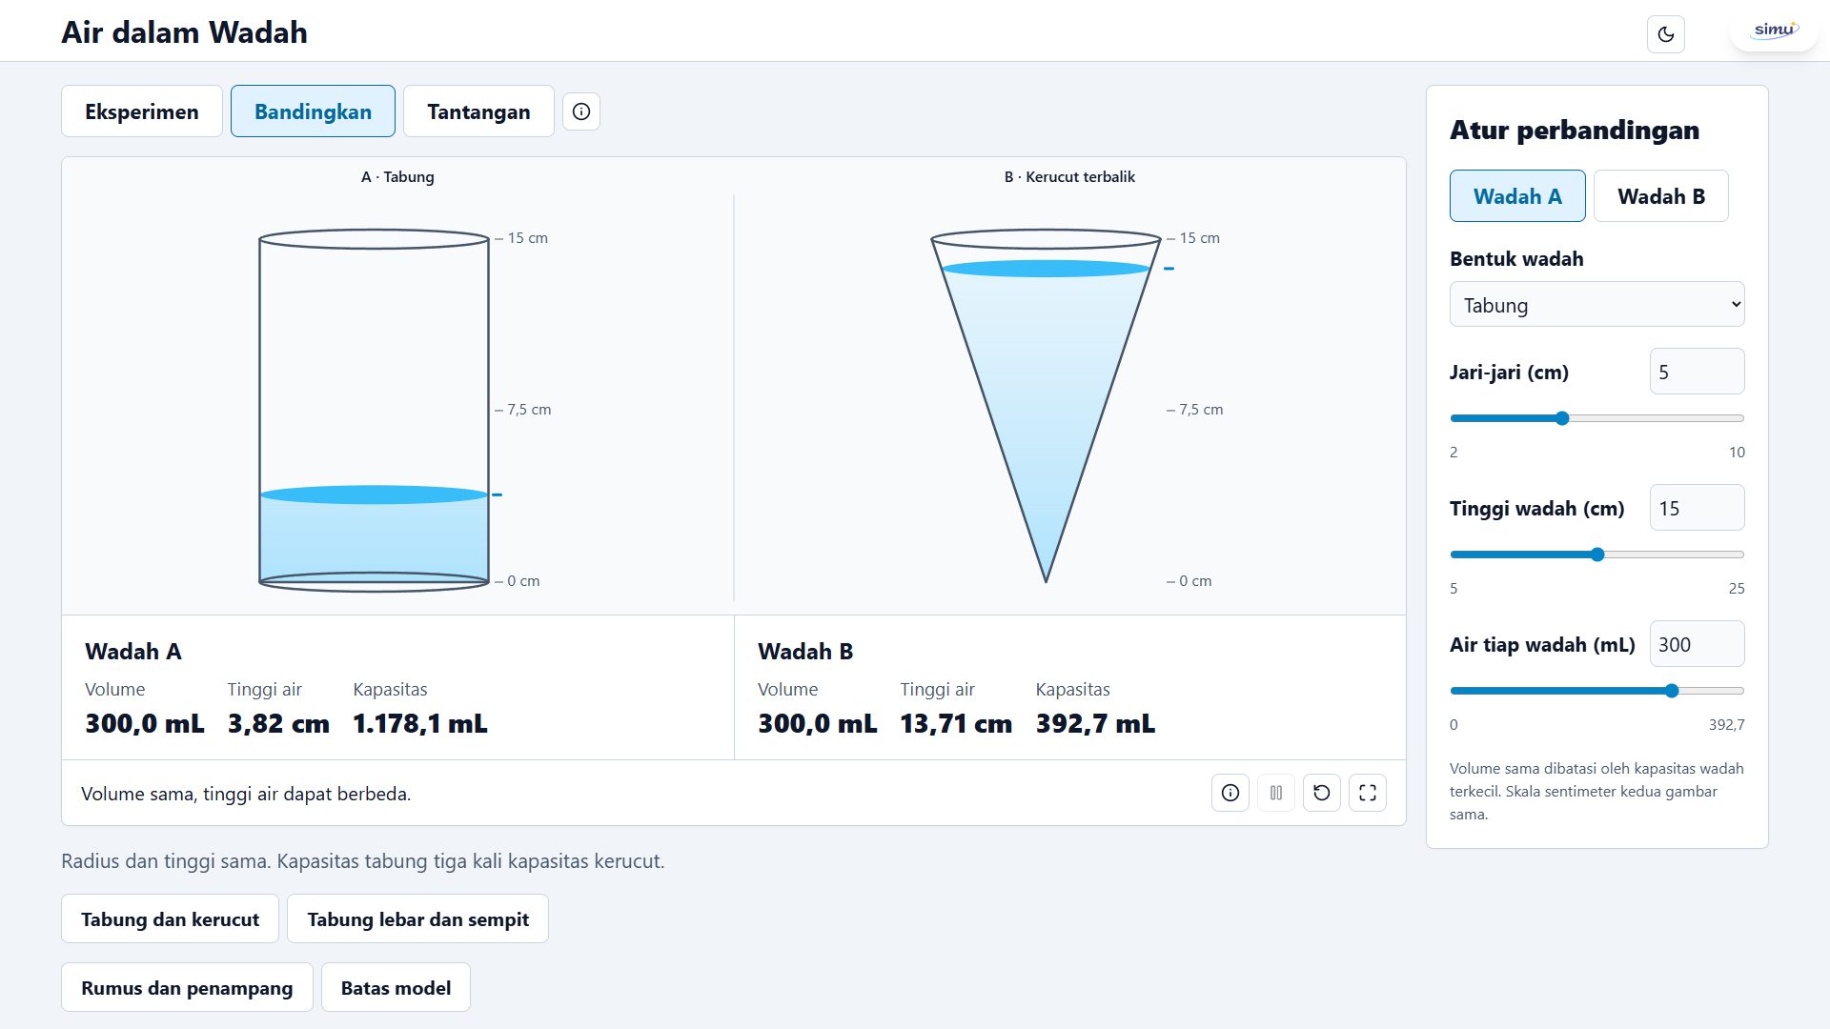Image resolution: width=1830 pixels, height=1029 pixels.
Task: Switch to the Eksperimen tab
Action: click(142, 111)
